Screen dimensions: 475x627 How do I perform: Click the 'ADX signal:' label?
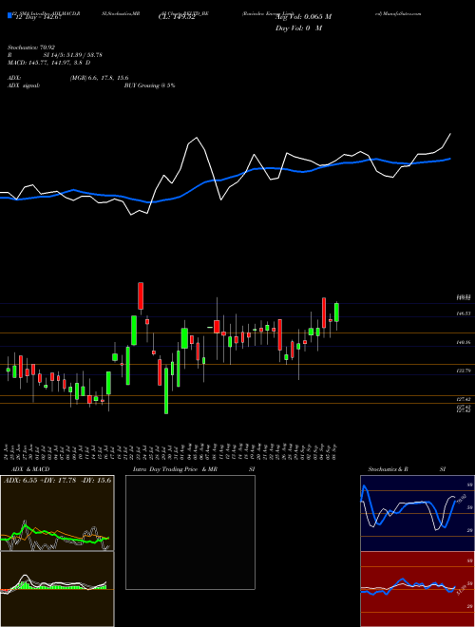click(24, 85)
